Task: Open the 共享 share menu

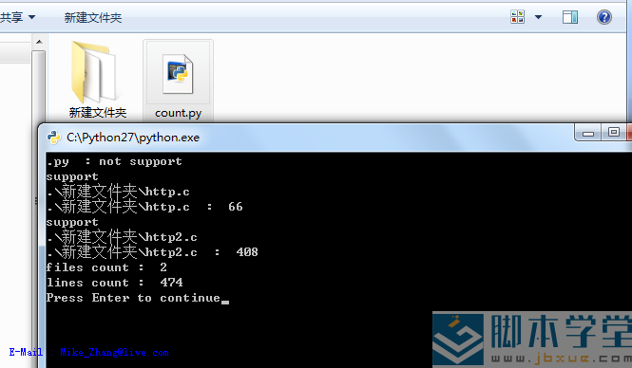Action: click(18, 17)
